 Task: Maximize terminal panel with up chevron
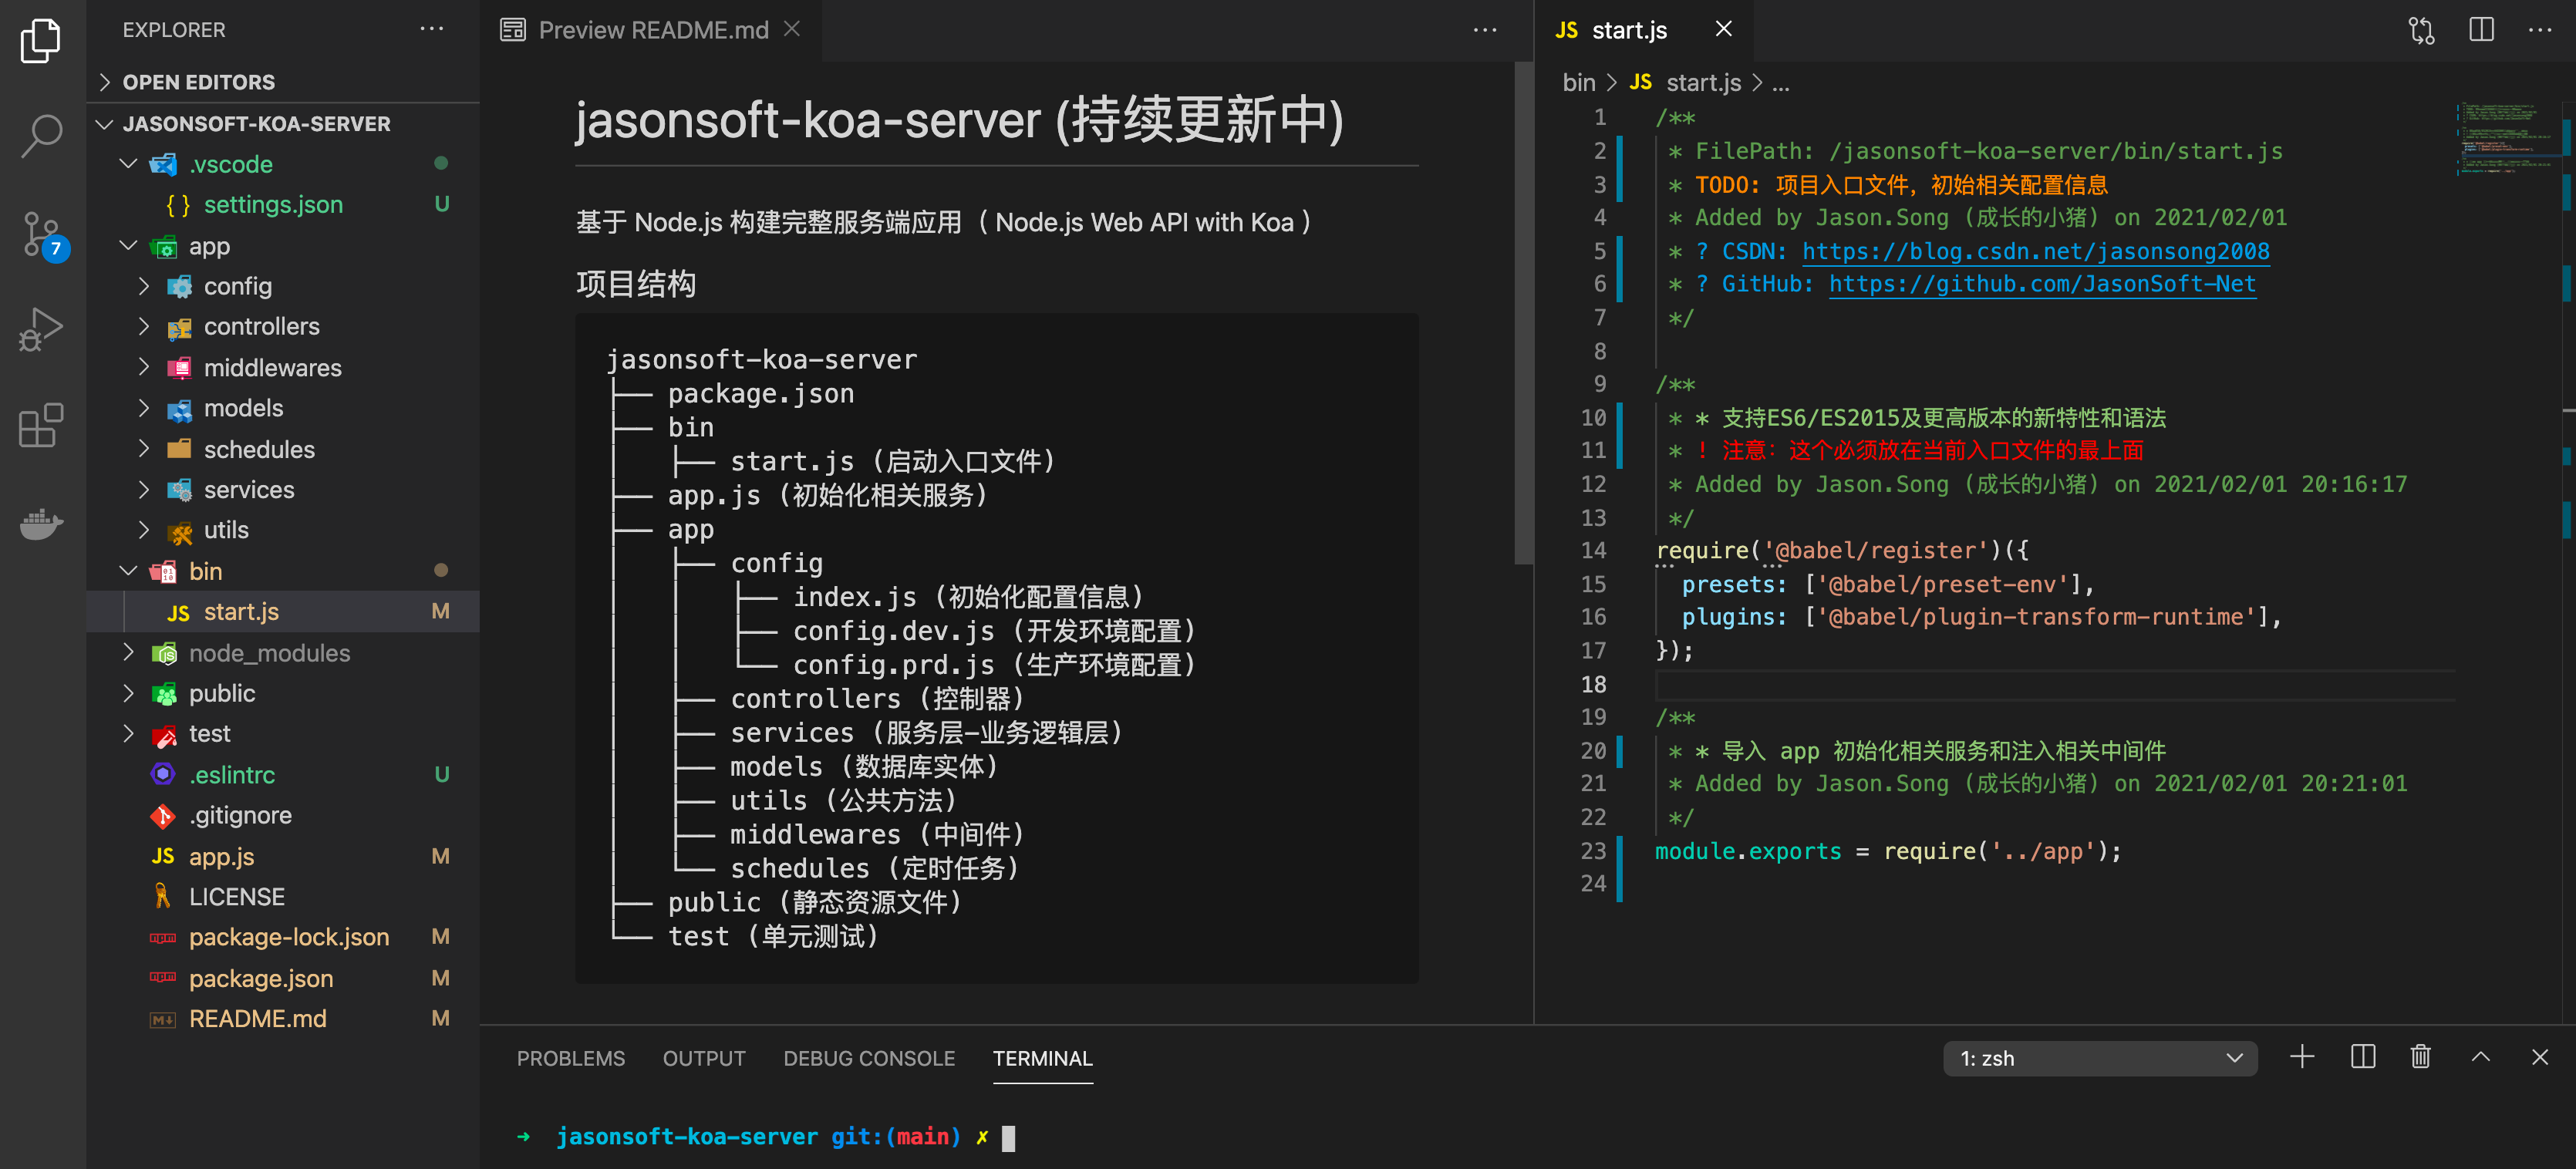pos(2480,1057)
